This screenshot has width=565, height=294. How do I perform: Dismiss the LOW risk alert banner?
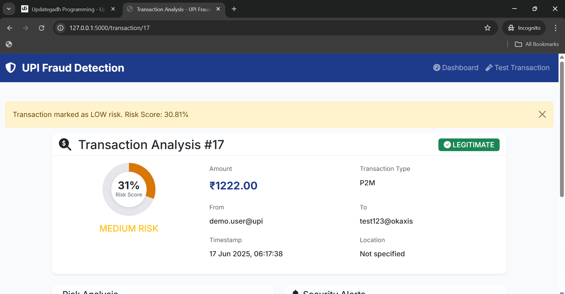click(x=542, y=114)
